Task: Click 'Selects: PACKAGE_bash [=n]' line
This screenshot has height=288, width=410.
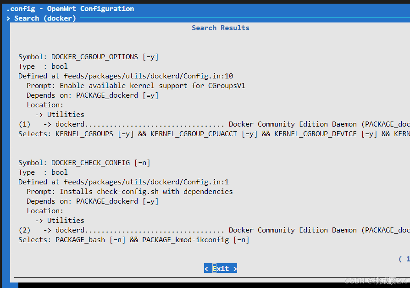Action: tap(134, 240)
